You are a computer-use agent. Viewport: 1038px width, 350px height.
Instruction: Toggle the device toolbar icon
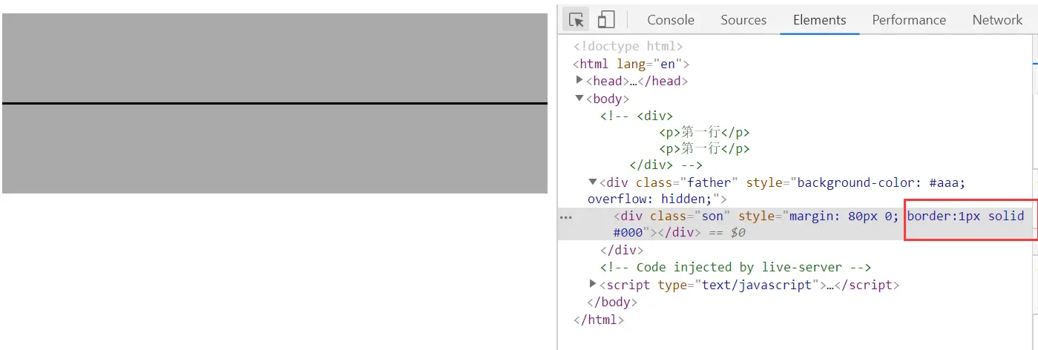tap(606, 20)
